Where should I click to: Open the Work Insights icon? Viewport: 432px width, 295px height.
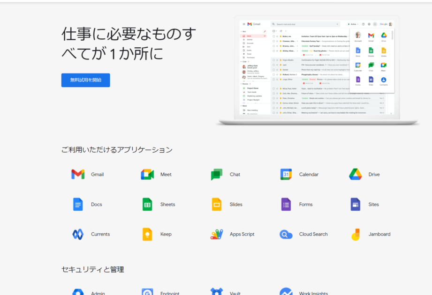coord(286,292)
